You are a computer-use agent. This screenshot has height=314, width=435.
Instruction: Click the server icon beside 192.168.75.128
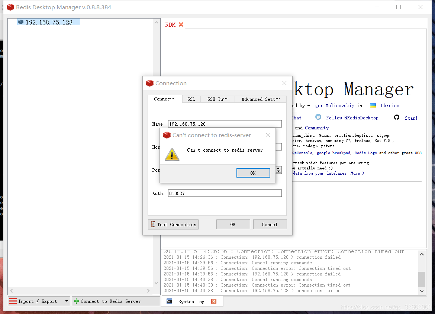click(21, 22)
